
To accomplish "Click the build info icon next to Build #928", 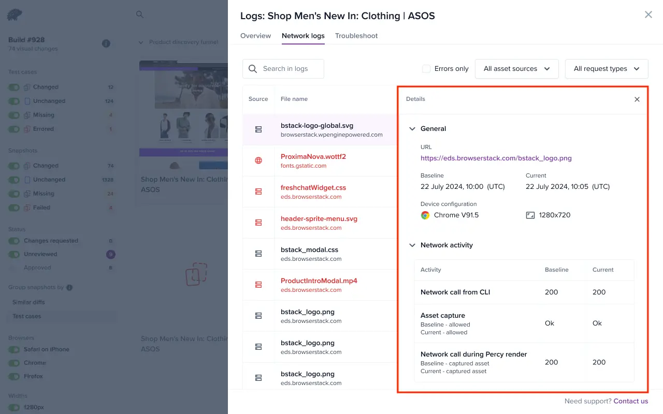I will (x=106, y=43).
